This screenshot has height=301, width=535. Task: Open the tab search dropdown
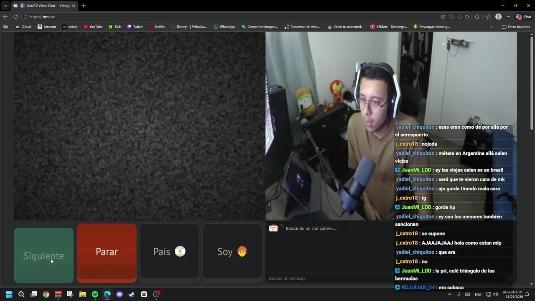[5, 6]
